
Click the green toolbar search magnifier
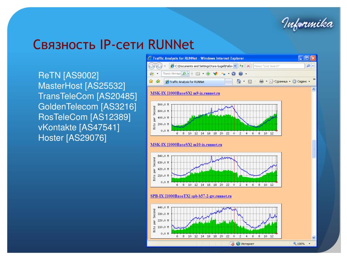(x=184, y=73)
